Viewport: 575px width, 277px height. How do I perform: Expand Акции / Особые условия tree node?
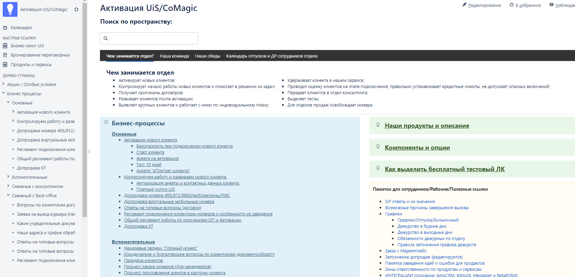click(3, 84)
